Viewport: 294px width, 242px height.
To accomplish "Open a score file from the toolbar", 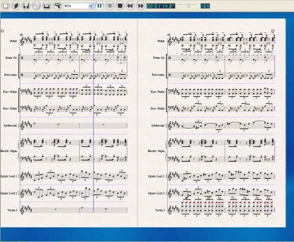I will coord(16,6).
